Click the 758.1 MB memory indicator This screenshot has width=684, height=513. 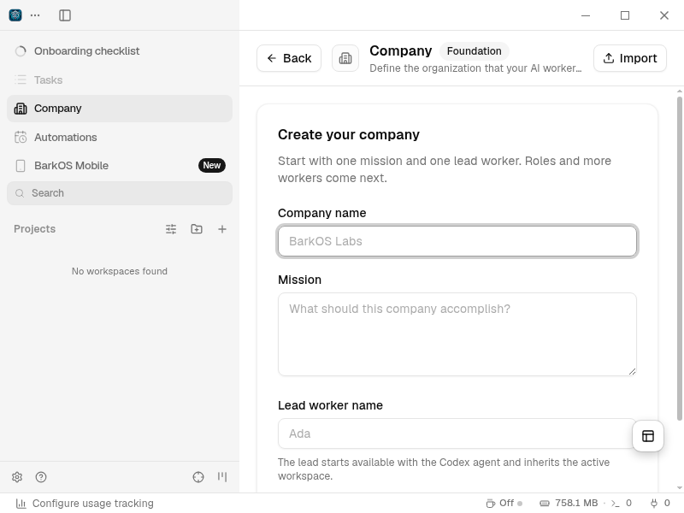click(x=569, y=504)
